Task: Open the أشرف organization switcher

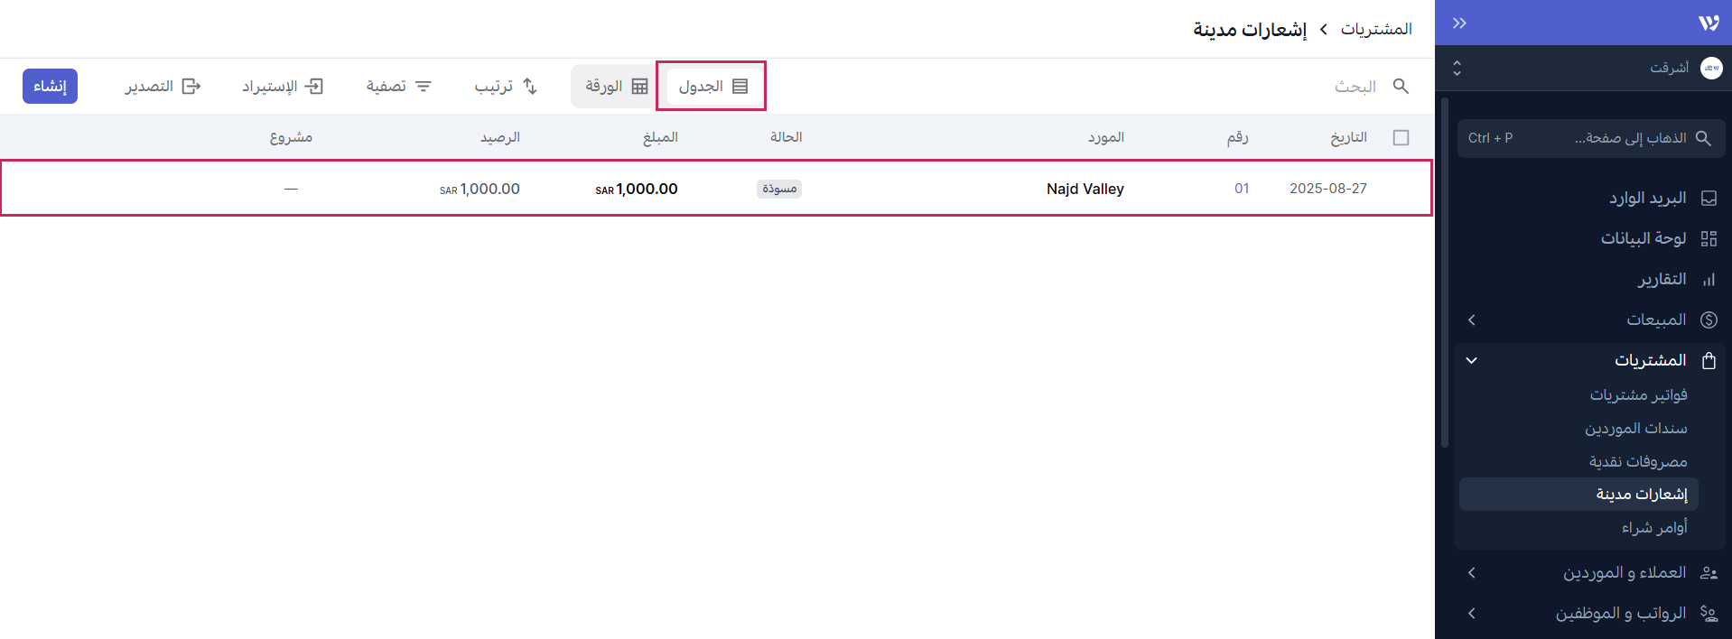Action: click(1589, 68)
